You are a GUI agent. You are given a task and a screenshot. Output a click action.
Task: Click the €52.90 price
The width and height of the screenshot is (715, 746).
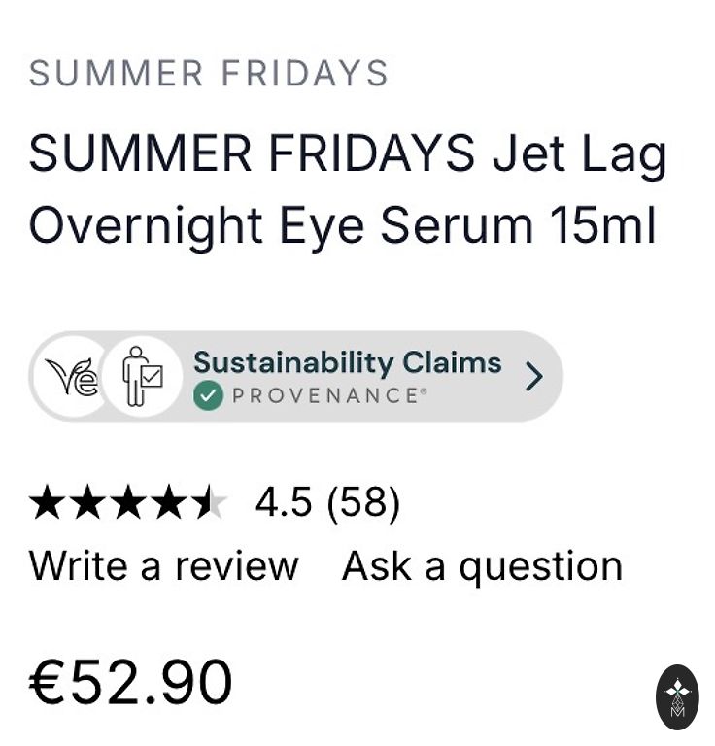(131, 682)
